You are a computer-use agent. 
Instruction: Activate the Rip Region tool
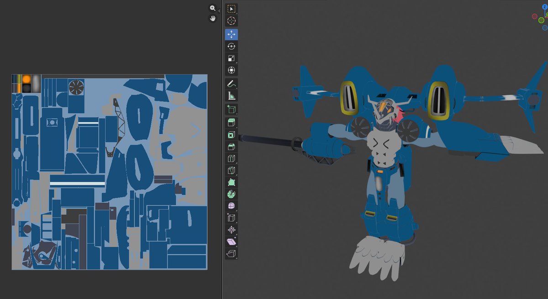pos(232,254)
